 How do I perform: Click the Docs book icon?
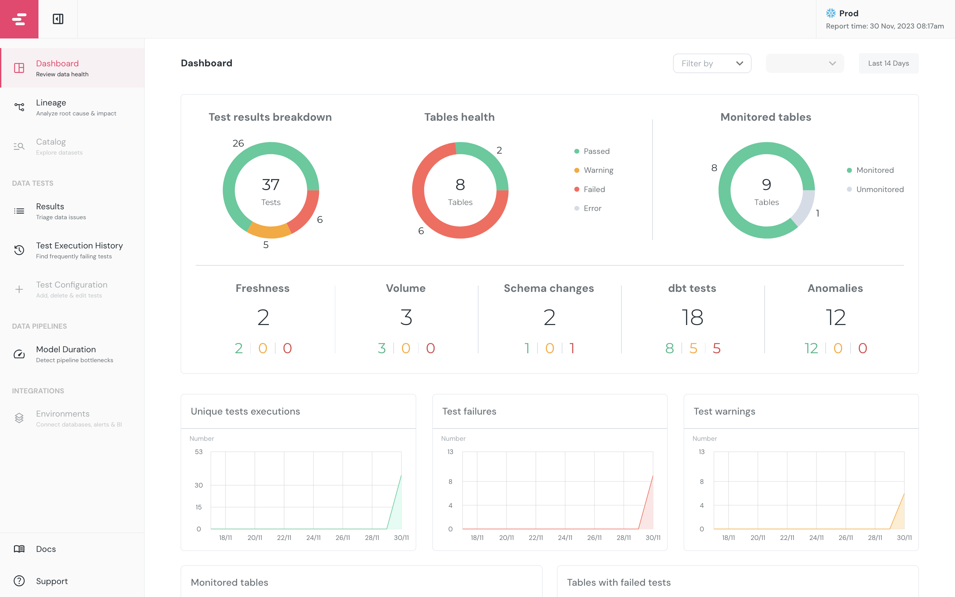click(19, 549)
